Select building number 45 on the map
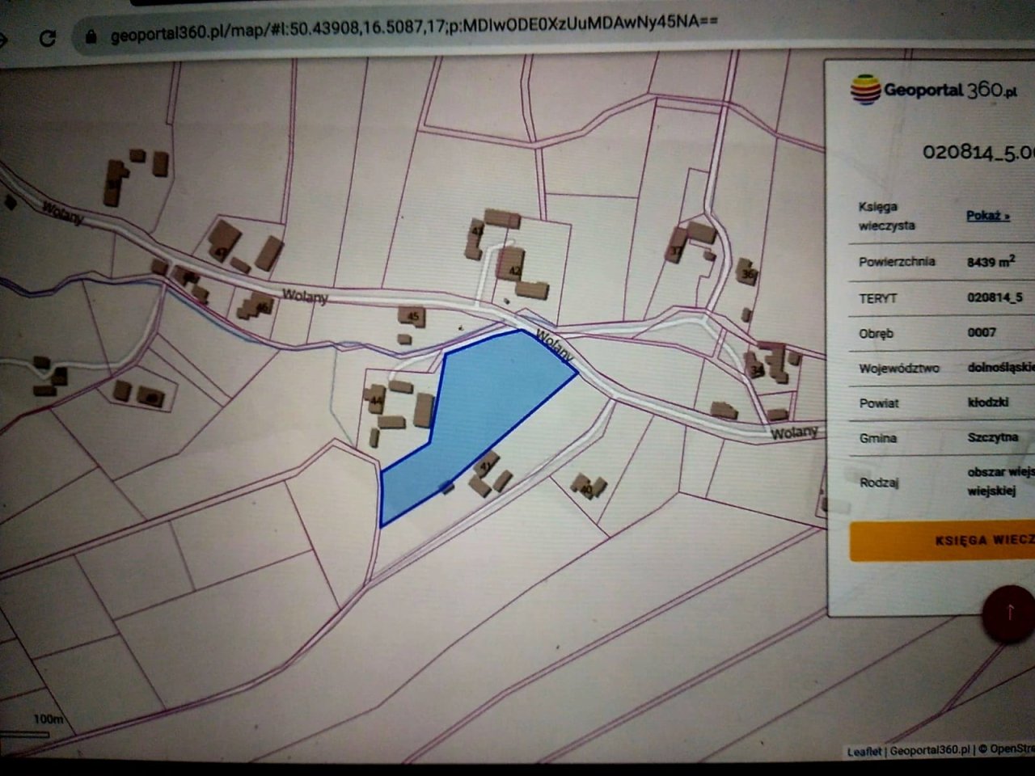 click(x=413, y=316)
